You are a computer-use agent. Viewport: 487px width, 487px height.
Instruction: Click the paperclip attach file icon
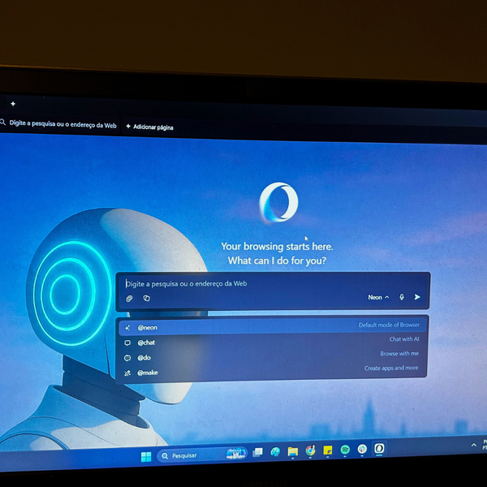[129, 299]
